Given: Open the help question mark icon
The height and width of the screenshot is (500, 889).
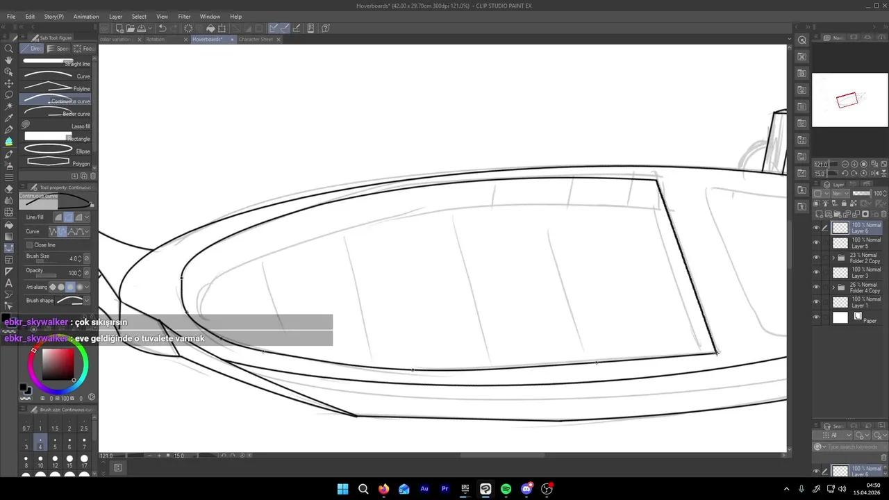Looking at the screenshot, I should point(326,28).
